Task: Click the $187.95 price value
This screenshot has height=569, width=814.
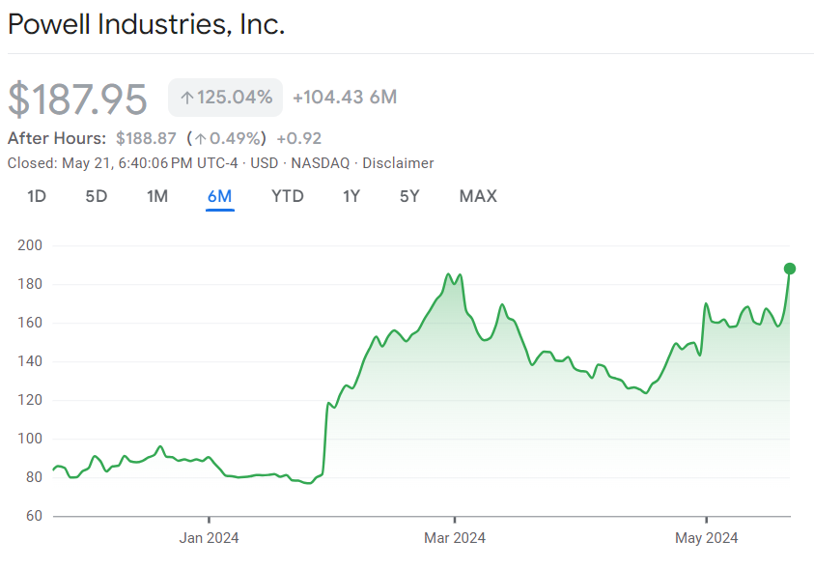Action: [78, 99]
